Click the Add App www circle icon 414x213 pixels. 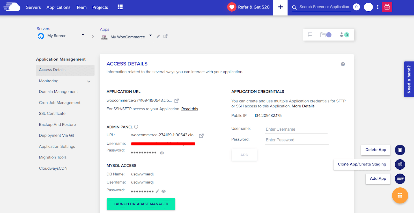click(x=400, y=179)
